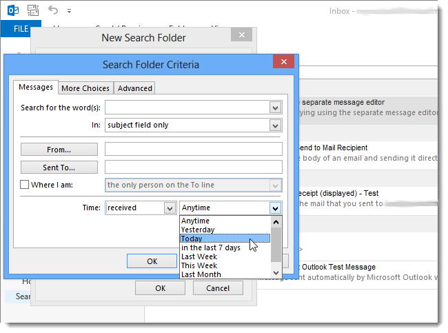Select Last Month in the time list
448x333 pixels.
pos(225,274)
